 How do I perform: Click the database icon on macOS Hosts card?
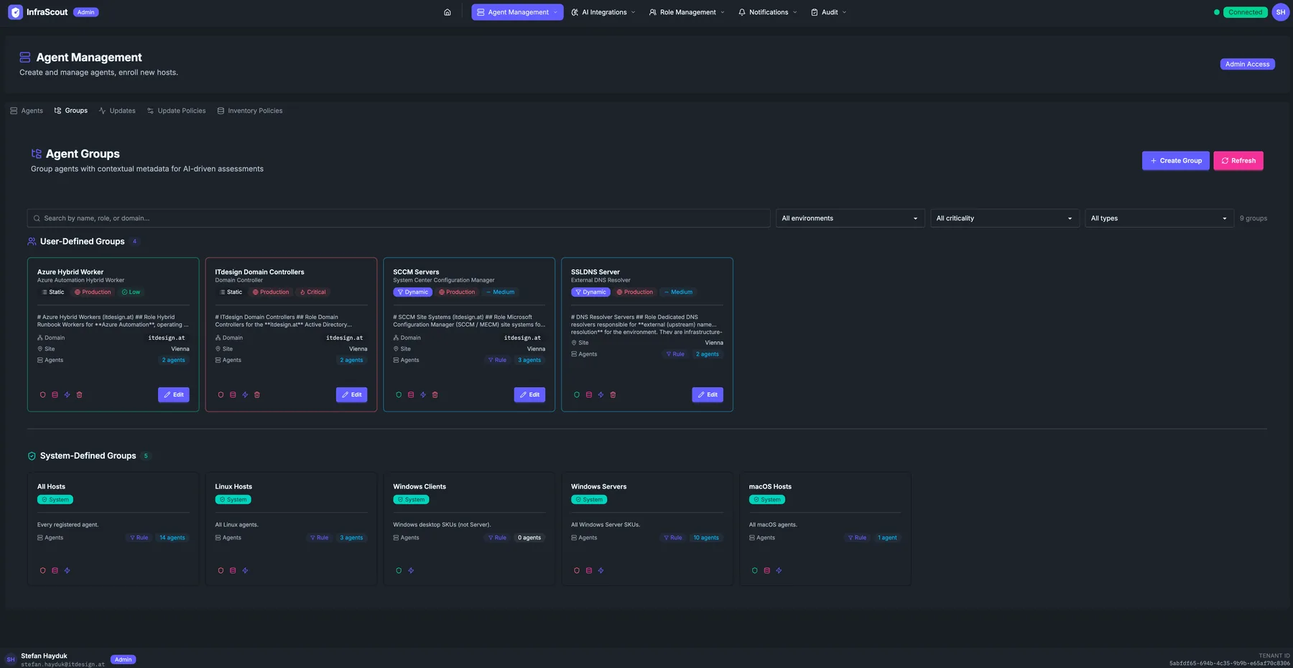point(767,571)
